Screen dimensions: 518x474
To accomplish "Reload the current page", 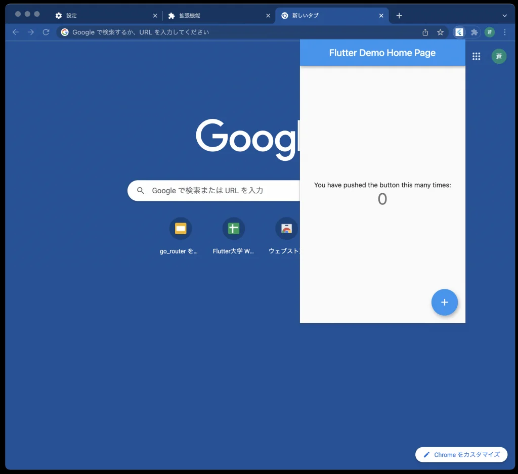I will [x=46, y=32].
